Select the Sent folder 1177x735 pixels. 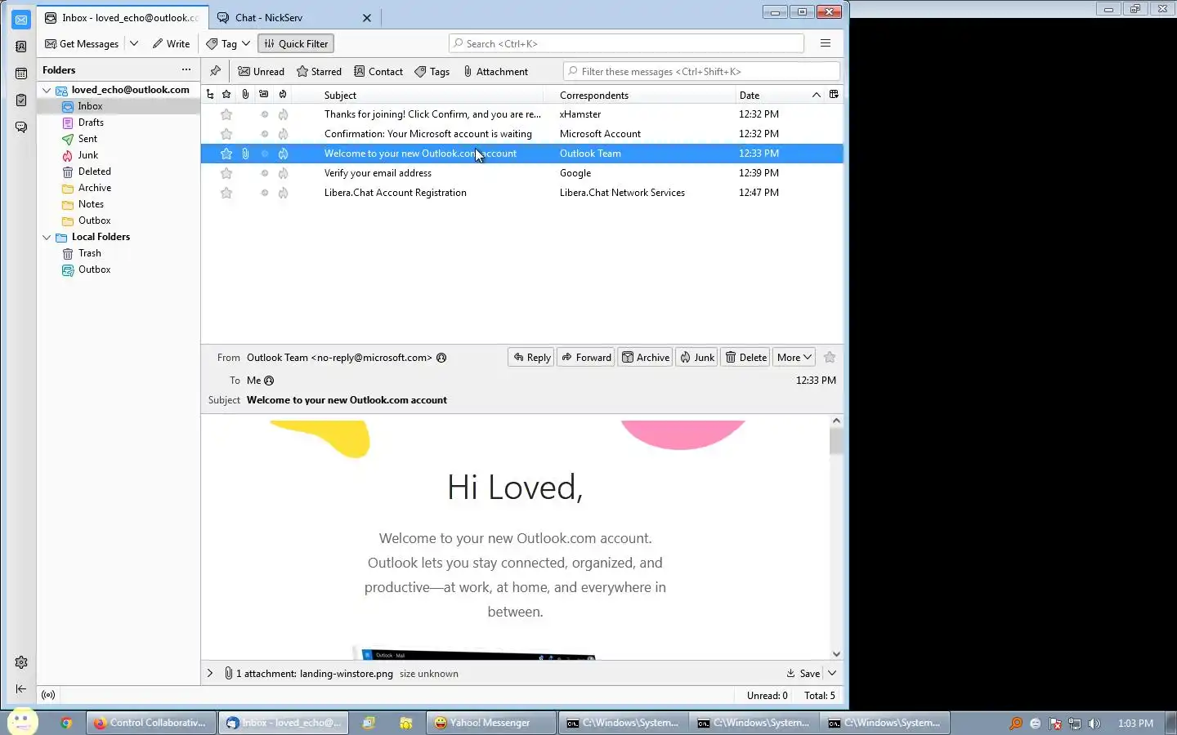pos(87,139)
